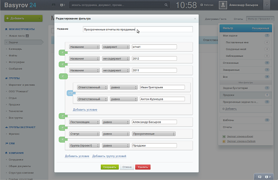Click the red Удалить button
The height and width of the screenshot is (180, 278).
coord(143,167)
